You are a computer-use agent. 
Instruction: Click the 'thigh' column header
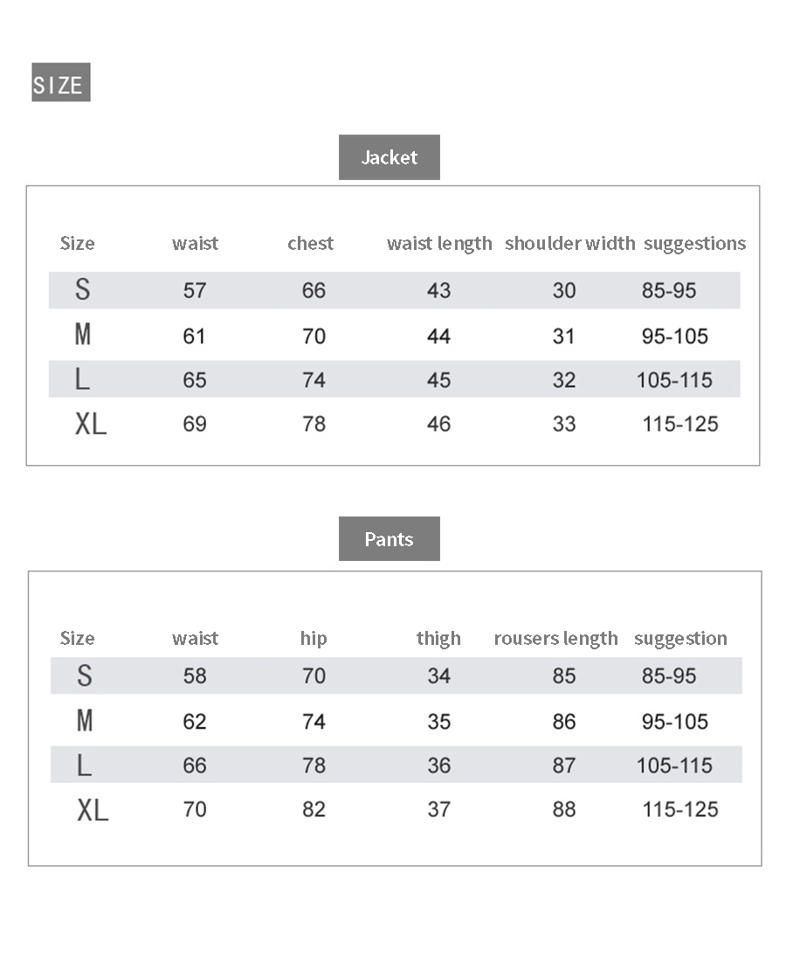pyautogui.click(x=438, y=638)
